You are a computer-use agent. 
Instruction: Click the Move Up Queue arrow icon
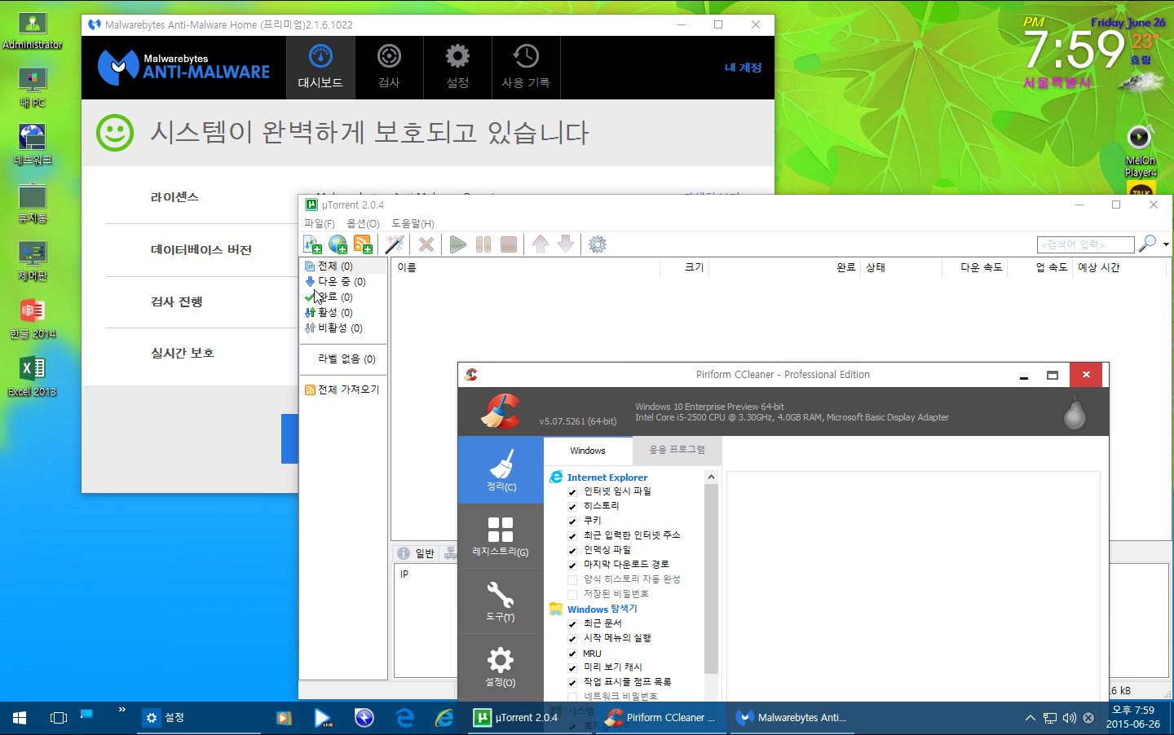pos(541,244)
